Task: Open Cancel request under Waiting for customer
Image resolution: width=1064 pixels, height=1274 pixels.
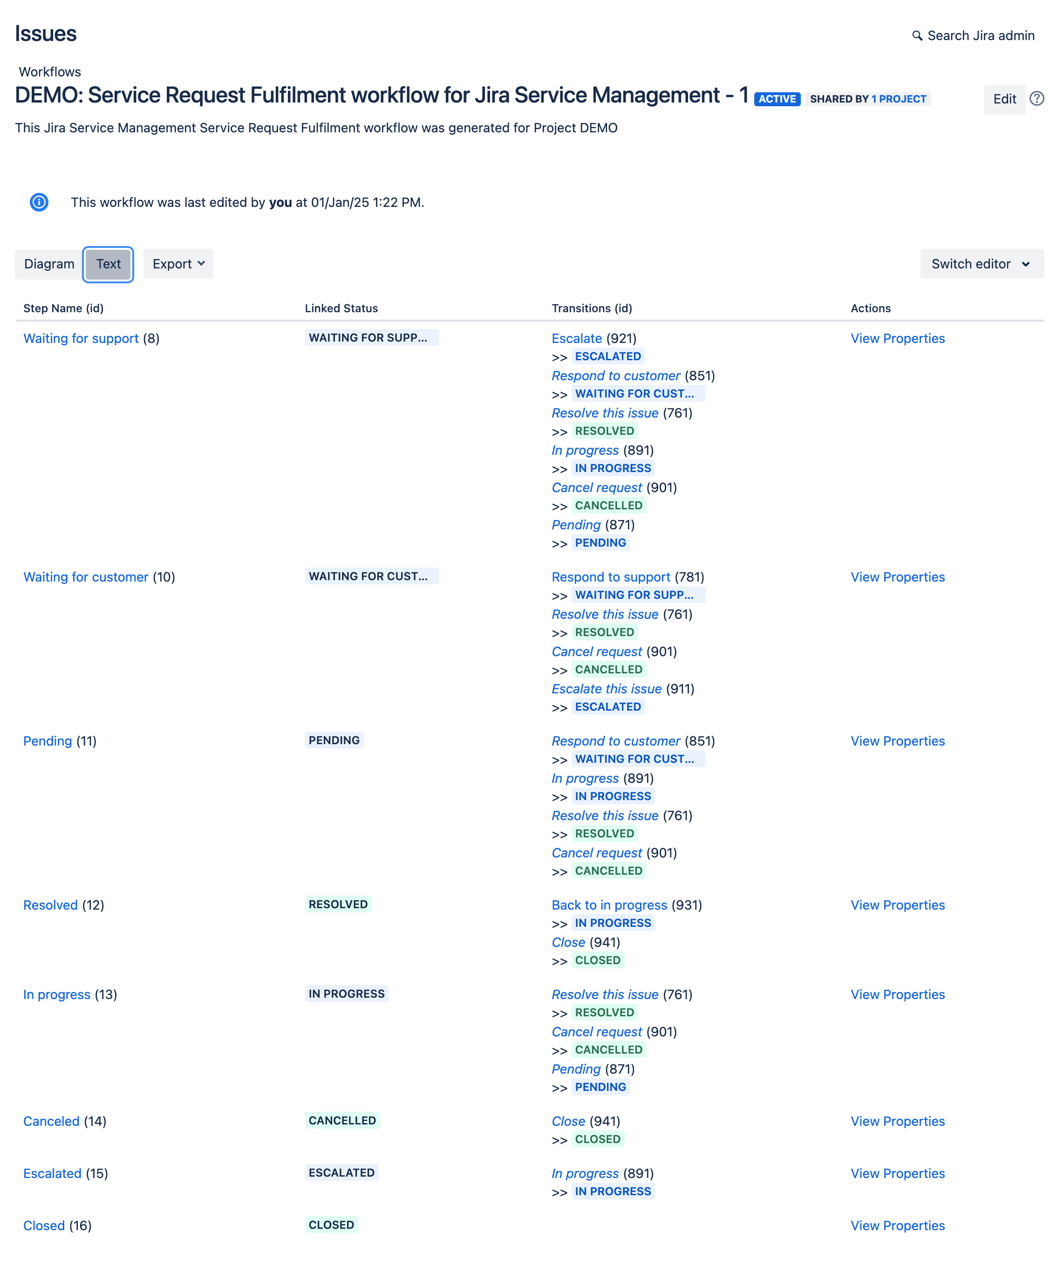Action: point(596,651)
